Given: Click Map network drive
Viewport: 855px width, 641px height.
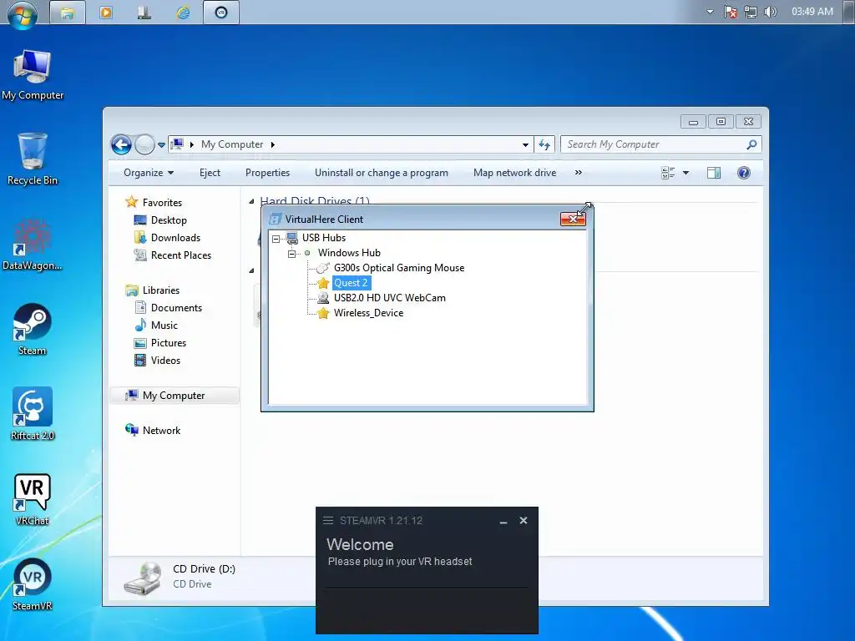Looking at the screenshot, I should point(514,173).
